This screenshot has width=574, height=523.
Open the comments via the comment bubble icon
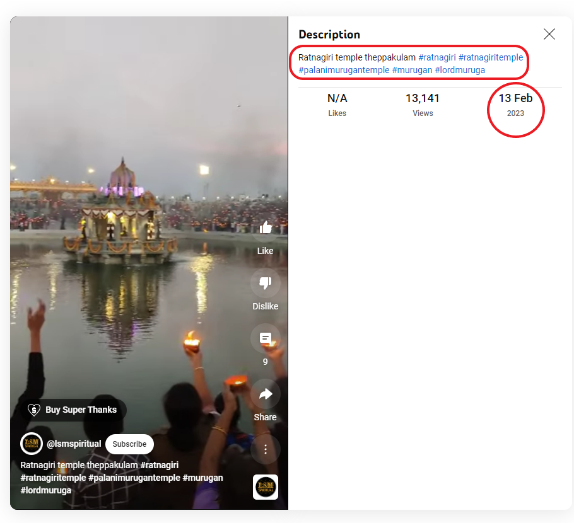coord(265,338)
